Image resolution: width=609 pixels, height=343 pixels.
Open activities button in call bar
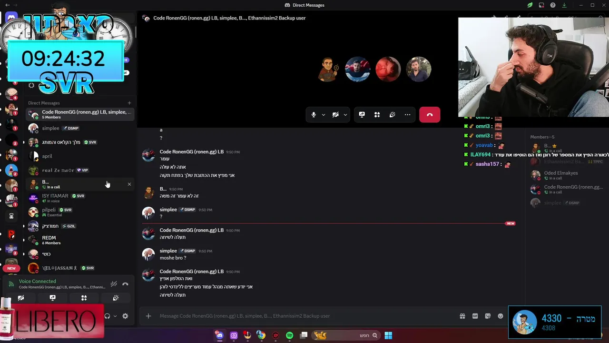point(377,115)
